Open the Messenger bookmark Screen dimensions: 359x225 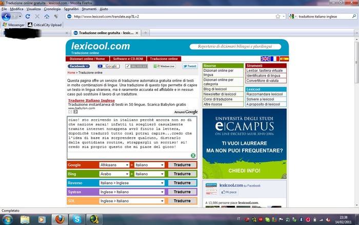[13, 25]
